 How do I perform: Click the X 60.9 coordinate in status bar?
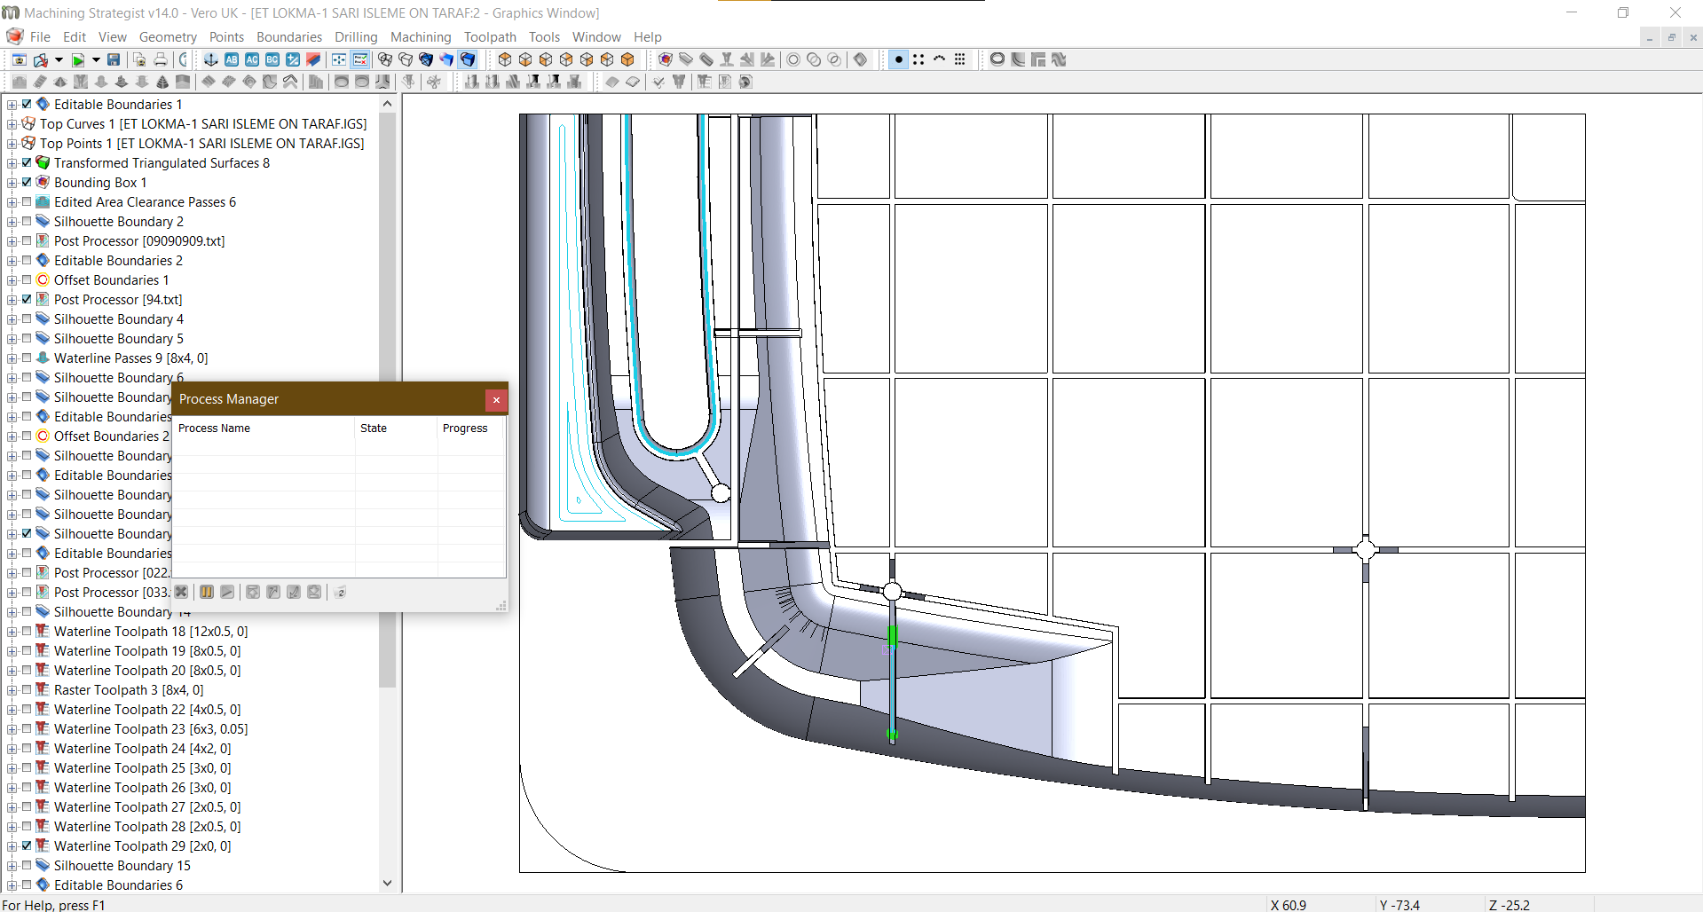coord(1289,905)
